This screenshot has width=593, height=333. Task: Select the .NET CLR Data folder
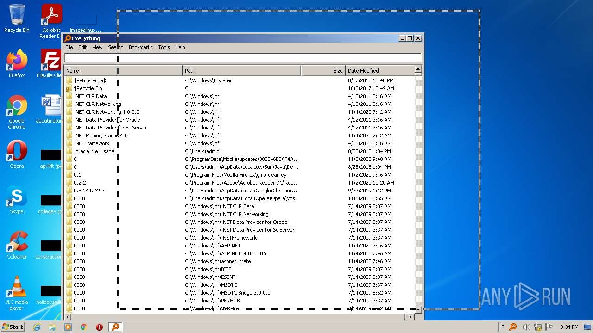click(239, 96)
